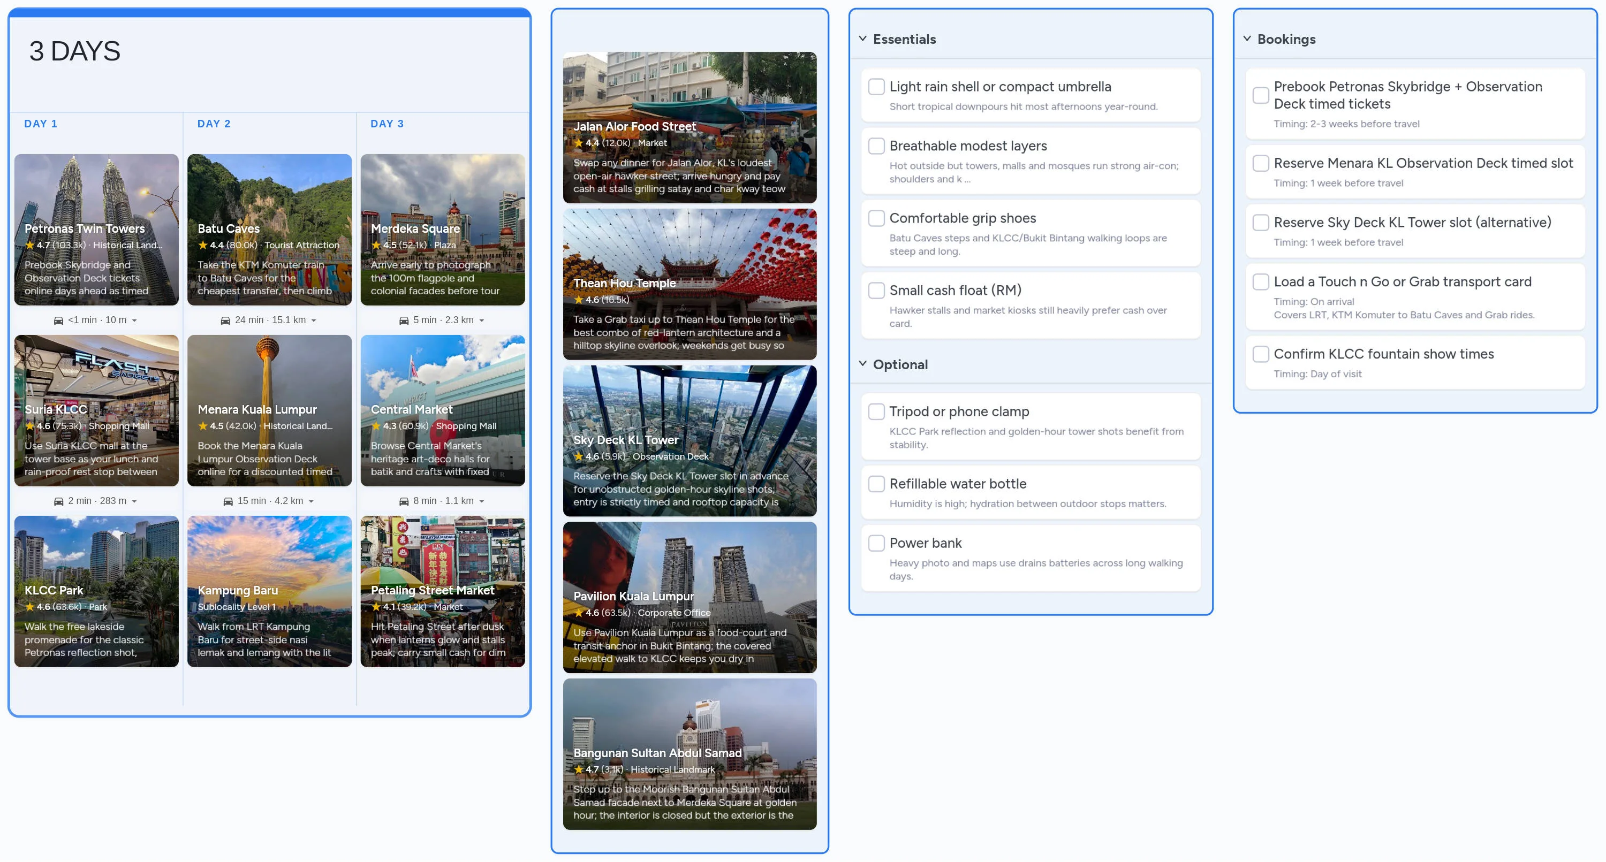Click star icon on Thean Hou Temple card
Screen dimensions: 1606x862
(x=579, y=300)
